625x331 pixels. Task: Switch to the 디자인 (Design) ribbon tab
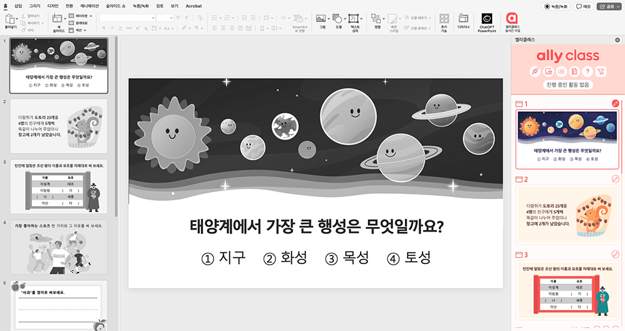tap(53, 5)
